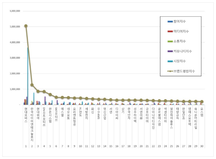The width and height of the screenshot is (216, 159).
Task: Click the line marker for rank 2
Action: [32, 85]
